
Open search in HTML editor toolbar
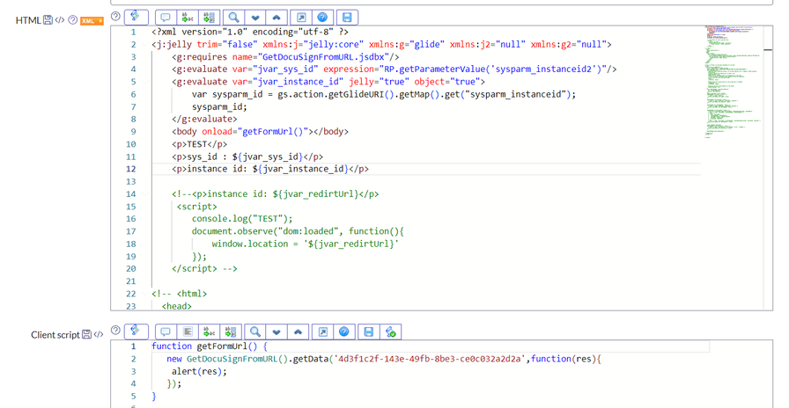pos(233,18)
